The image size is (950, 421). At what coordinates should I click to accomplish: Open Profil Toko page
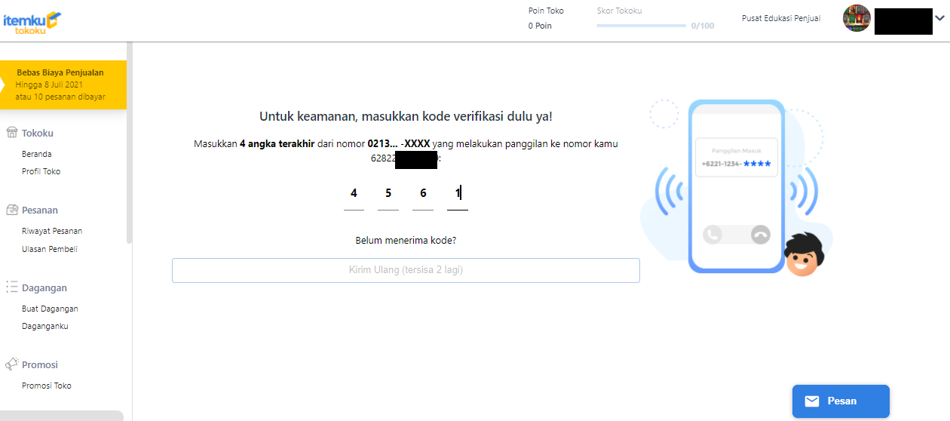[x=41, y=171]
